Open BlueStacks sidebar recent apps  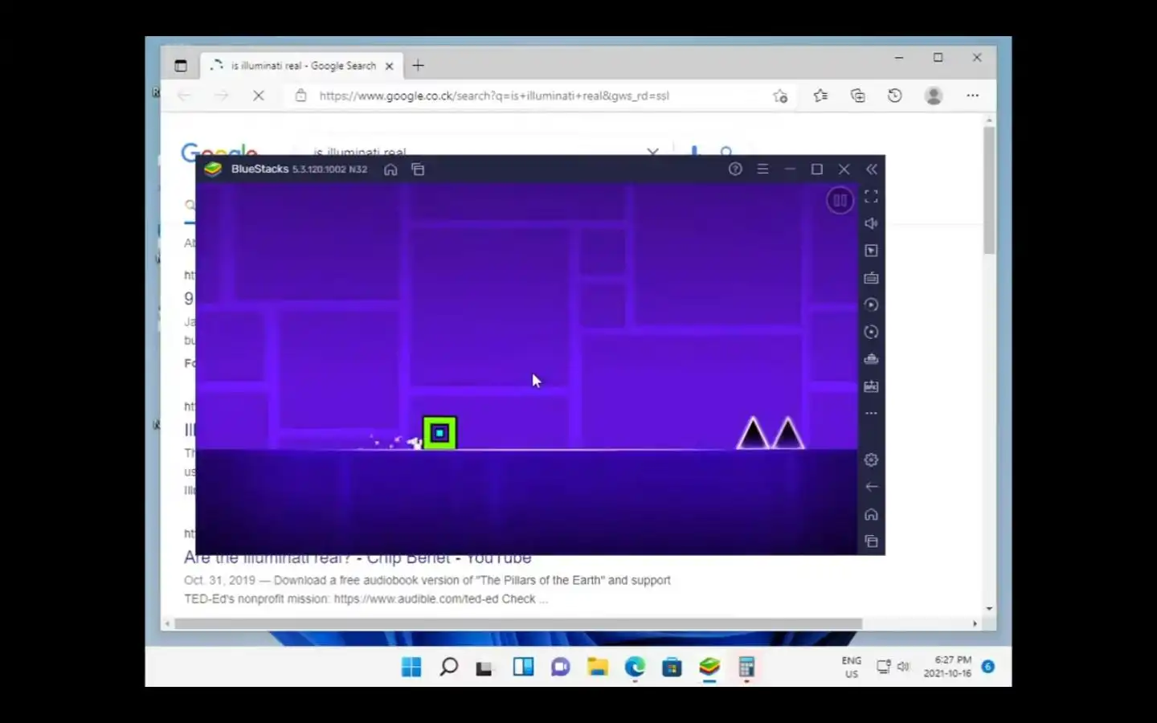point(871,541)
